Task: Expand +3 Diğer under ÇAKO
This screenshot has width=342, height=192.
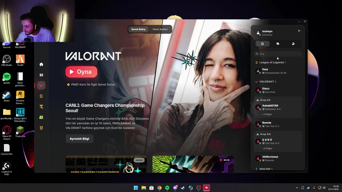Action: tap(267, 148)
